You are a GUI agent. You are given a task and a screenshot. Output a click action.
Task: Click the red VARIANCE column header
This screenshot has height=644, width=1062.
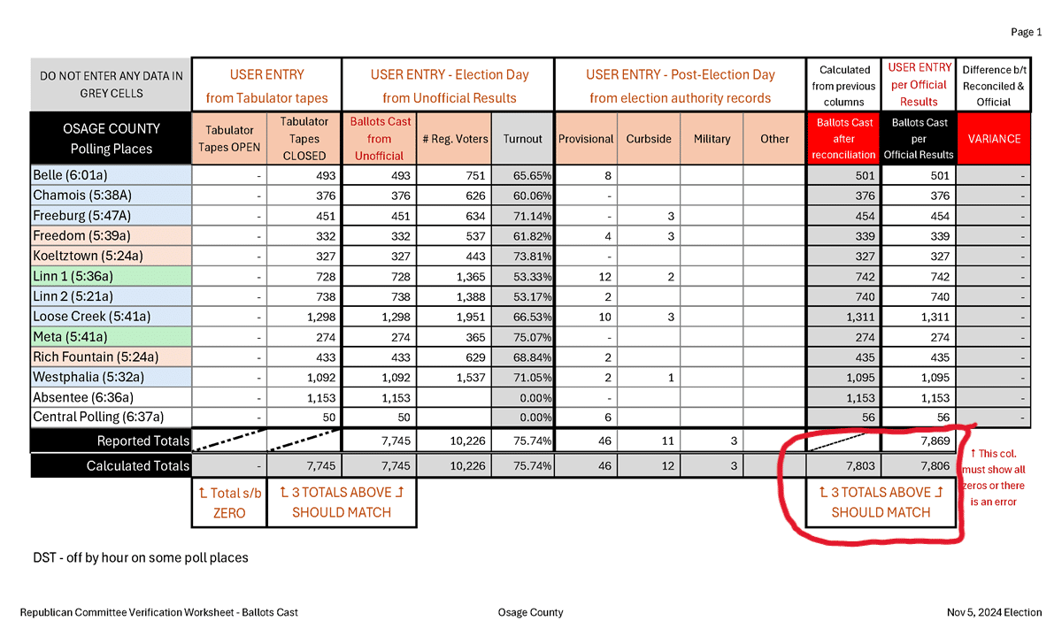click(993, 139)
